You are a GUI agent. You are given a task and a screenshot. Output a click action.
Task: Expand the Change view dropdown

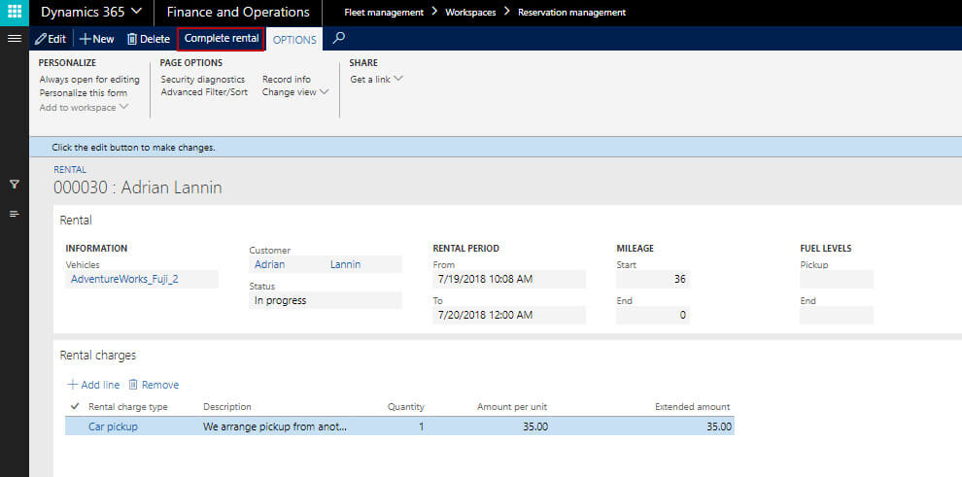[x=295, y=92]
